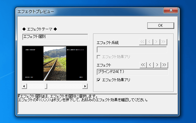The width and height of the screenshot is (196, 123).
Task: Click the railway track preview image
Action: pos(55,63)
